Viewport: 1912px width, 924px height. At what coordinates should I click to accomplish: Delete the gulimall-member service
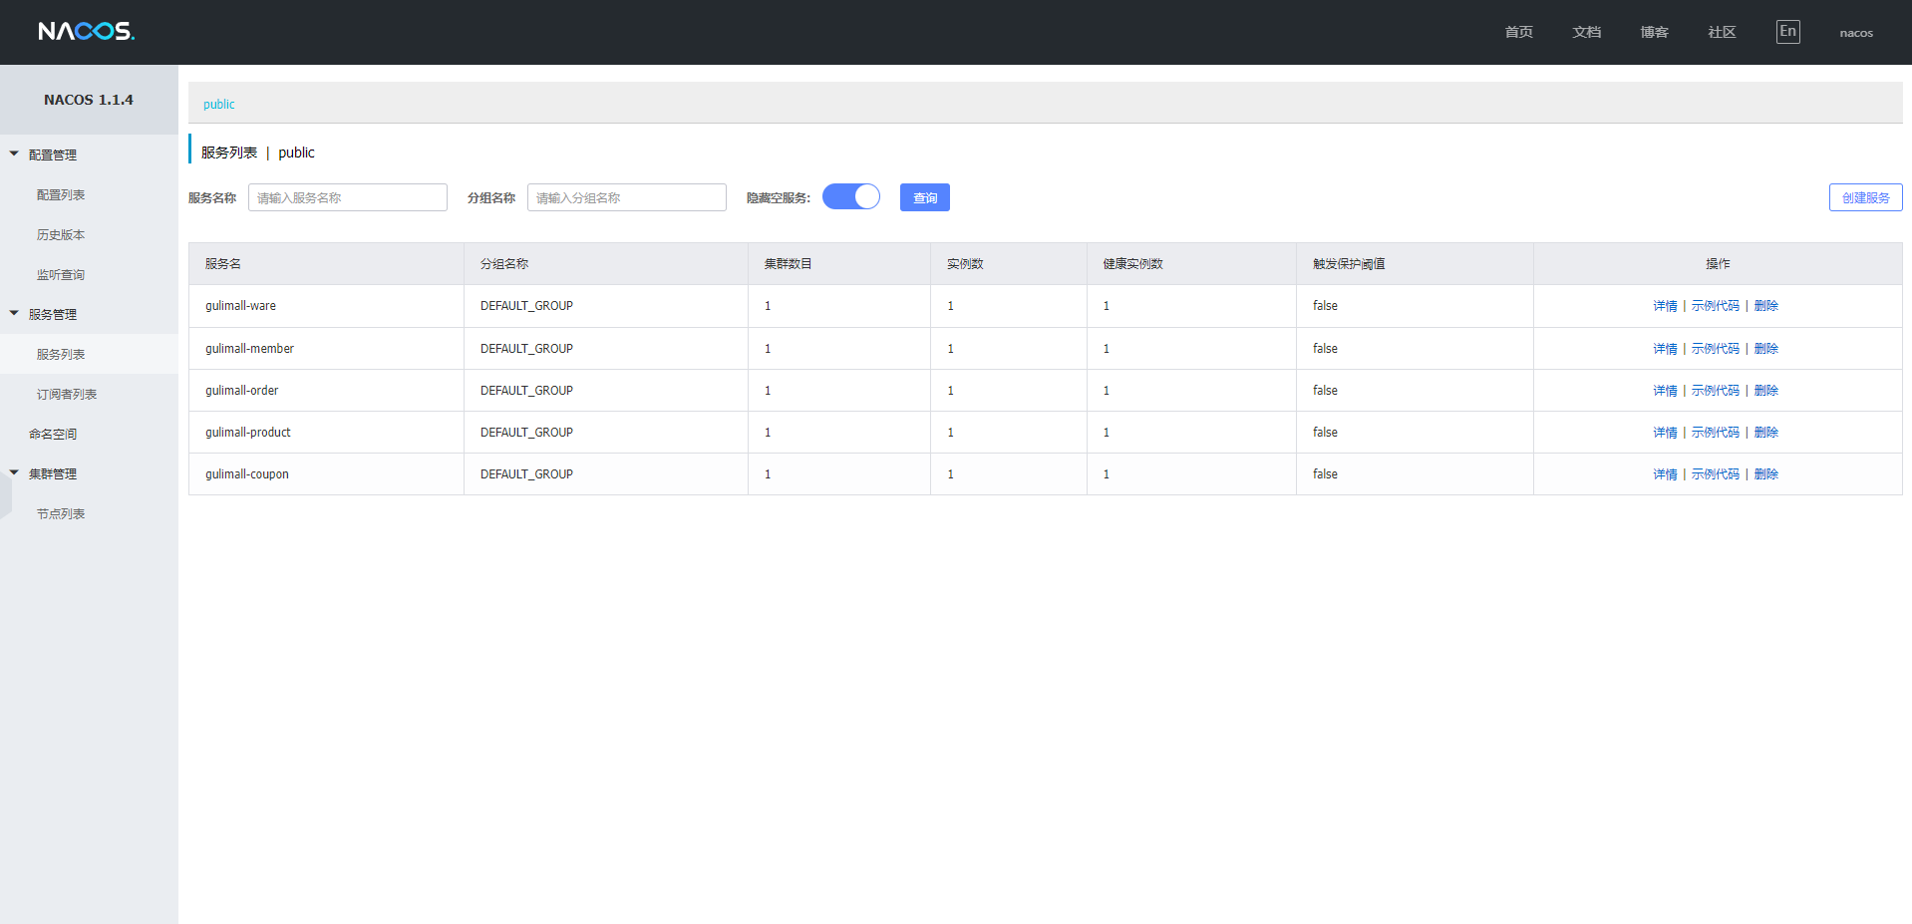(1765, 349)
